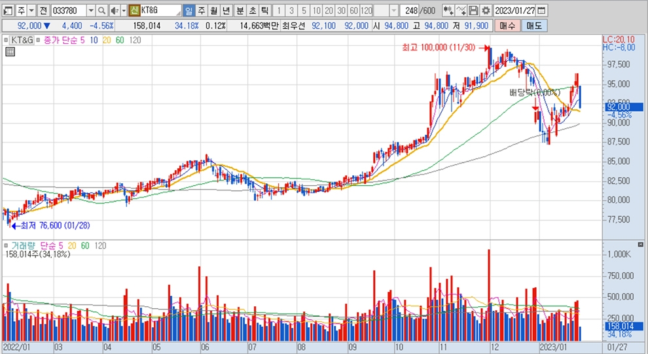Click the magnifier stock search icon

coord(102,10)
